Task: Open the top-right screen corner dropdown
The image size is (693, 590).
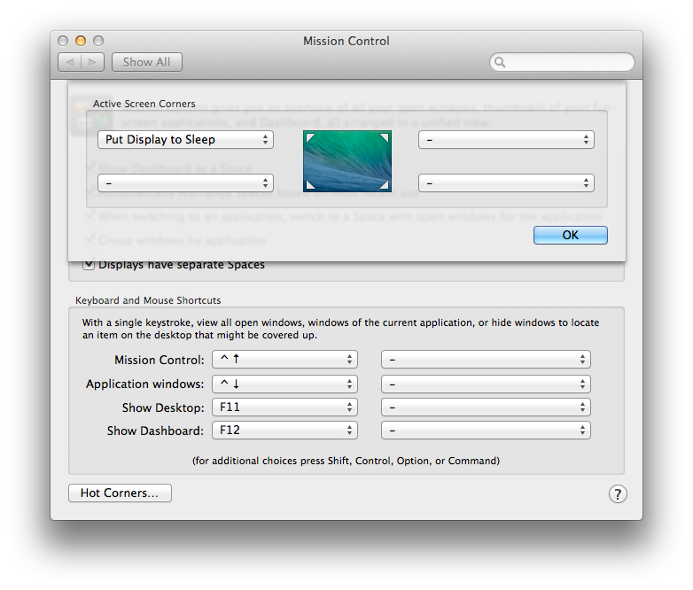Action: [506, 140]
